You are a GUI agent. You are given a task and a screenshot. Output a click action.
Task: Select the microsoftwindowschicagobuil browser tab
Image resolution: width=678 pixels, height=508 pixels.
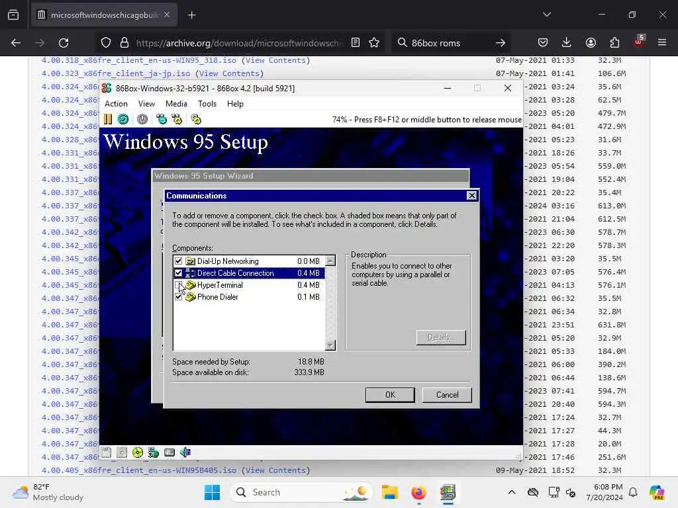(x=104, y=15)
